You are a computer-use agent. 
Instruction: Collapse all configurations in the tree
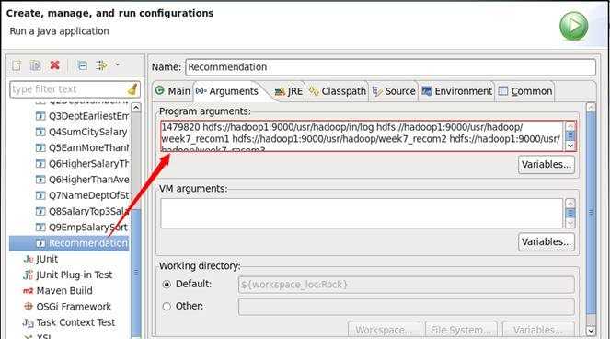coord(82,65)
